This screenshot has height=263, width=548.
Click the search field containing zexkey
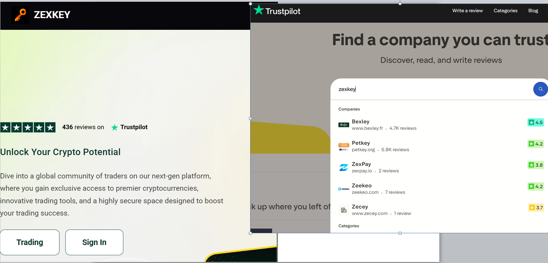point(432,89)
